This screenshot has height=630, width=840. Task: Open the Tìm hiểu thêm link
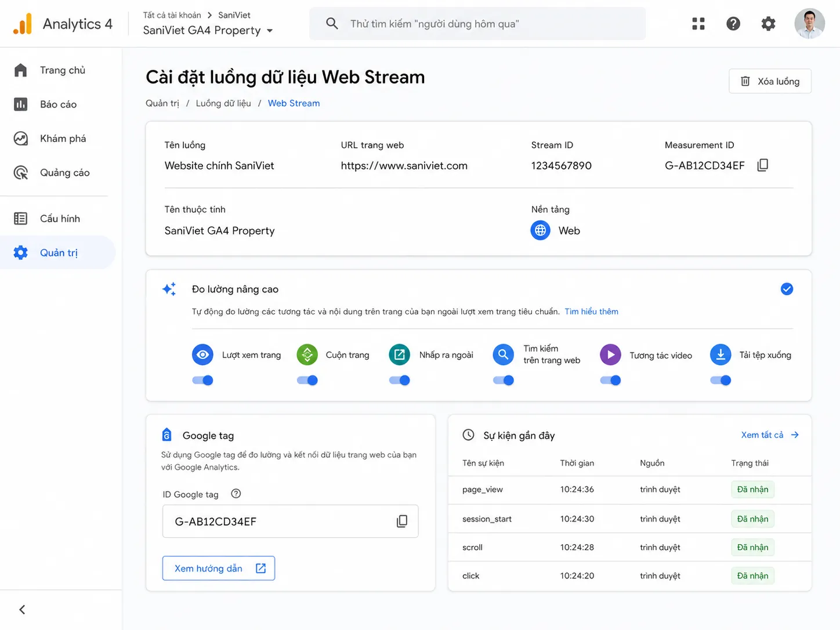(x=591, y=312)
